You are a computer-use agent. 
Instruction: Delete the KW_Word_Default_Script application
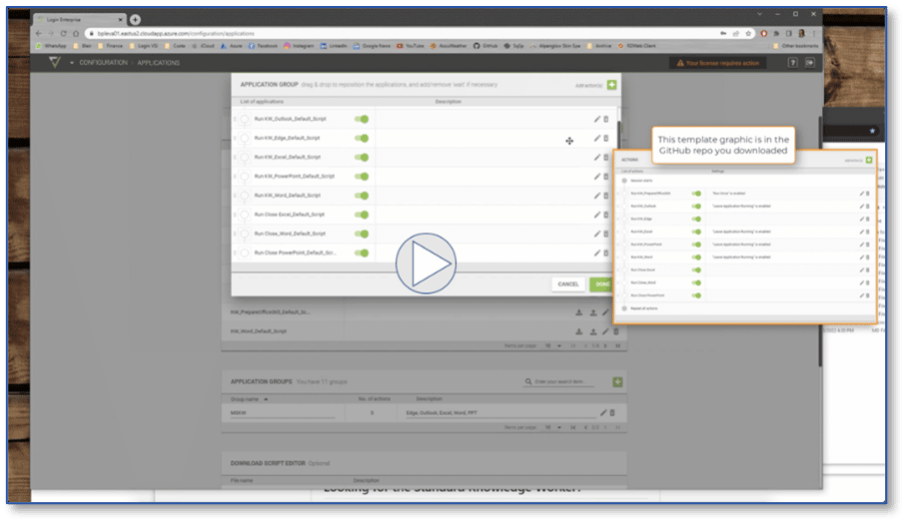pos(616,331)
